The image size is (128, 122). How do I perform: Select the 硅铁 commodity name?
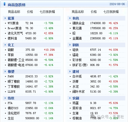[75, 50]
